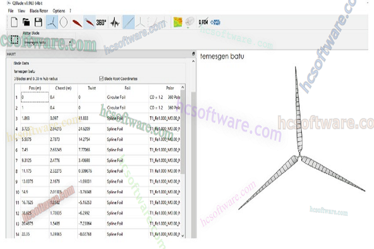This screenshot has height=249, width=374.
Task: Switch to HAWT three-blade rotor mode
Action: 52,22
